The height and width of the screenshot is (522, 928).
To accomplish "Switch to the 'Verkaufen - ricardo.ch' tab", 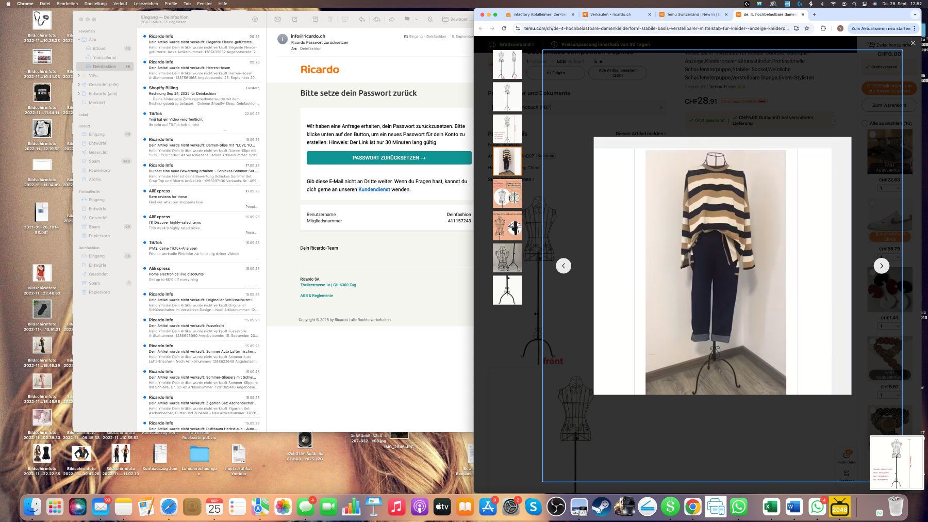I will (617, 14).
